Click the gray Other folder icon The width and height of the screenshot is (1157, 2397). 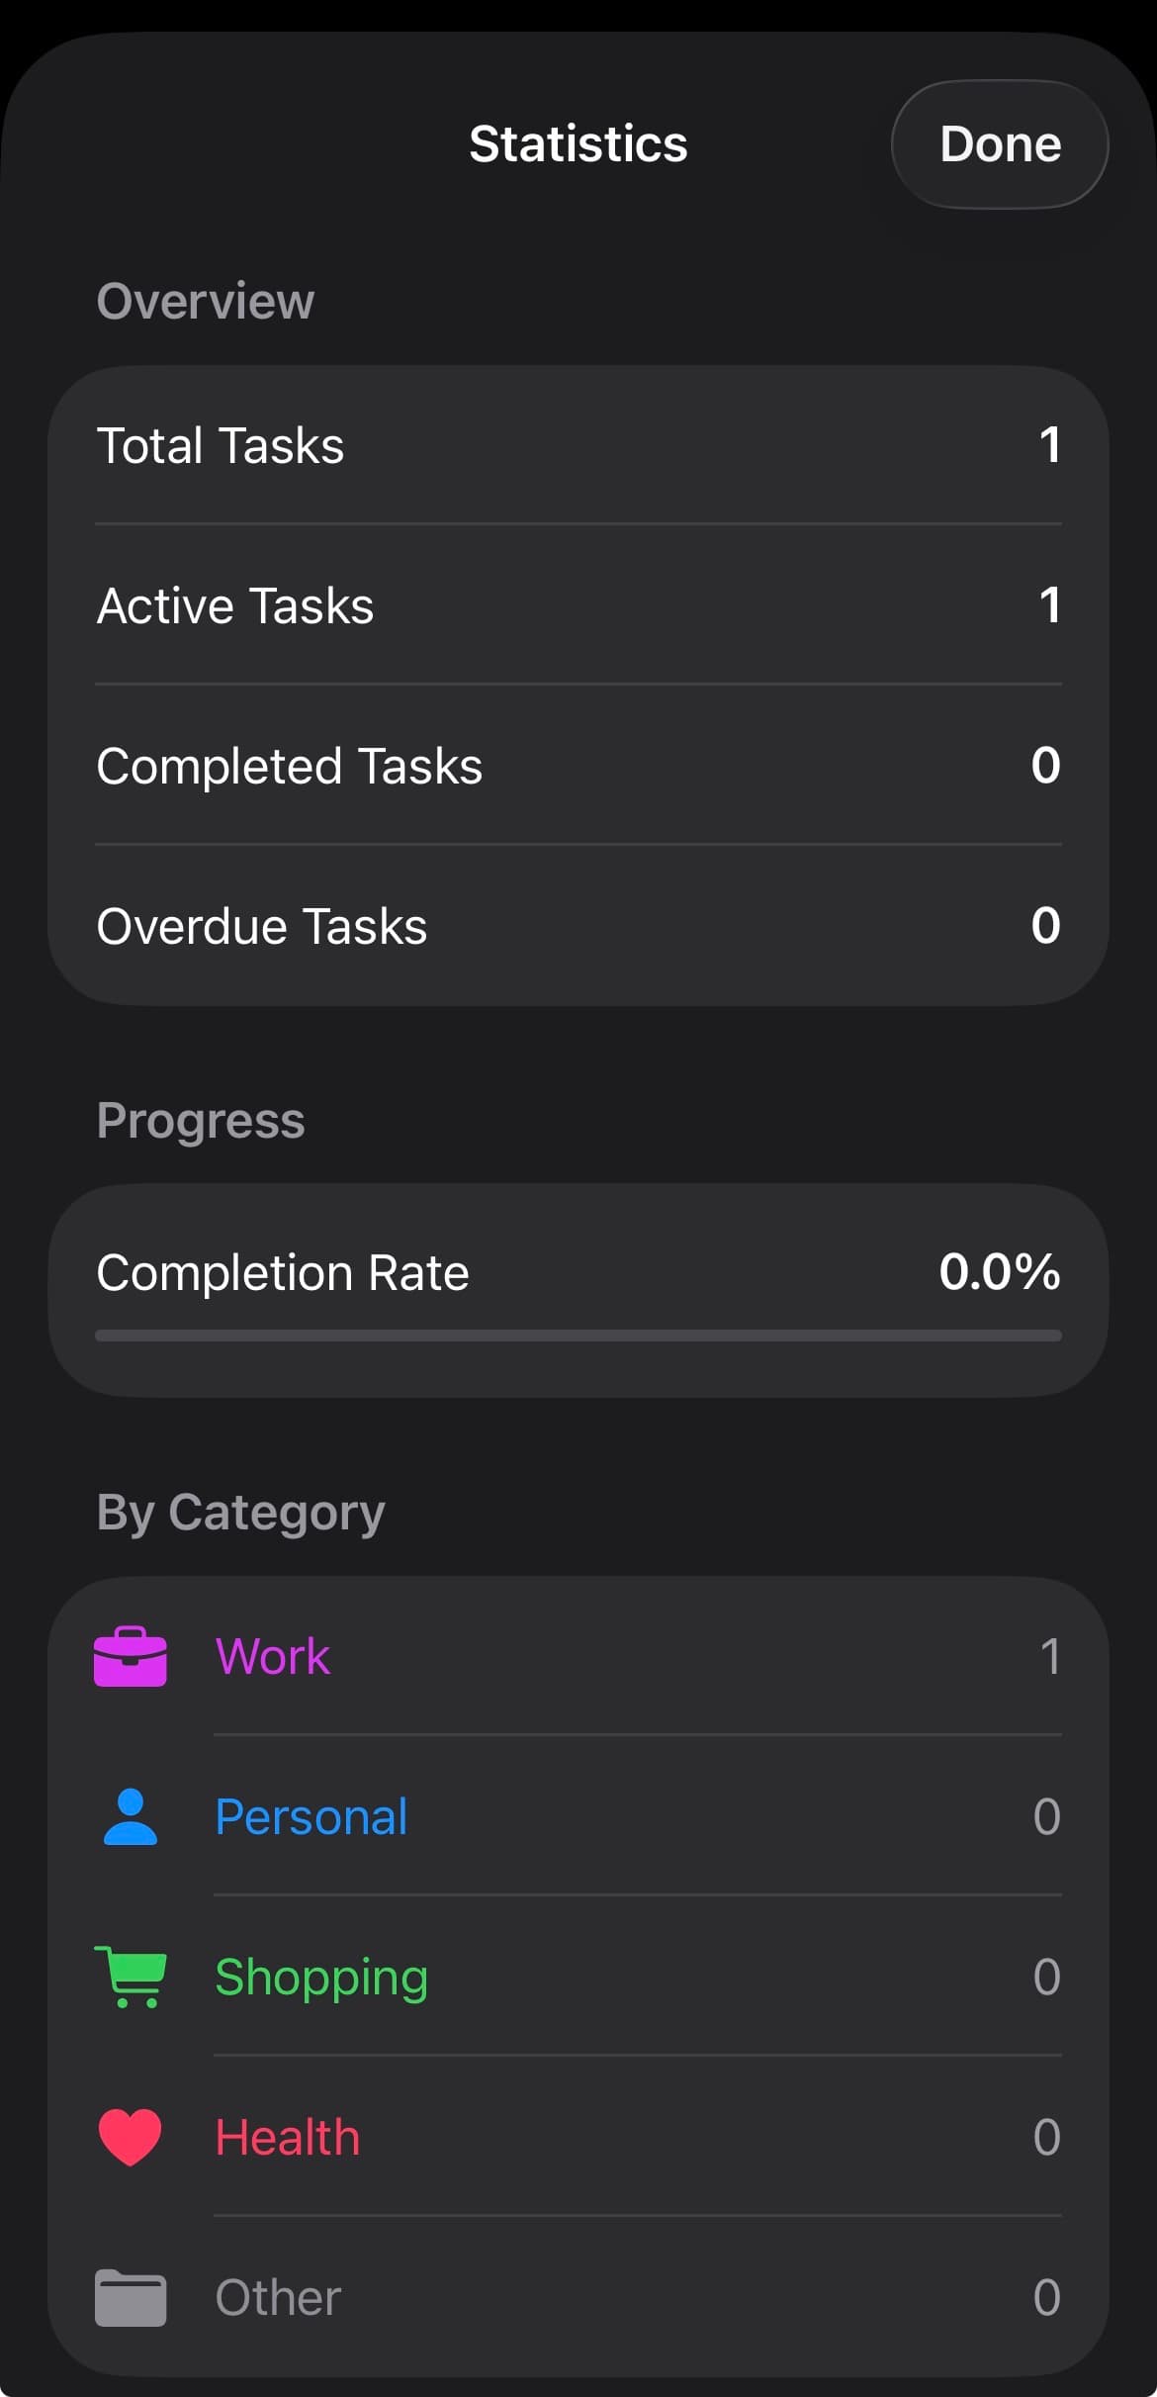pos(130,2297)
